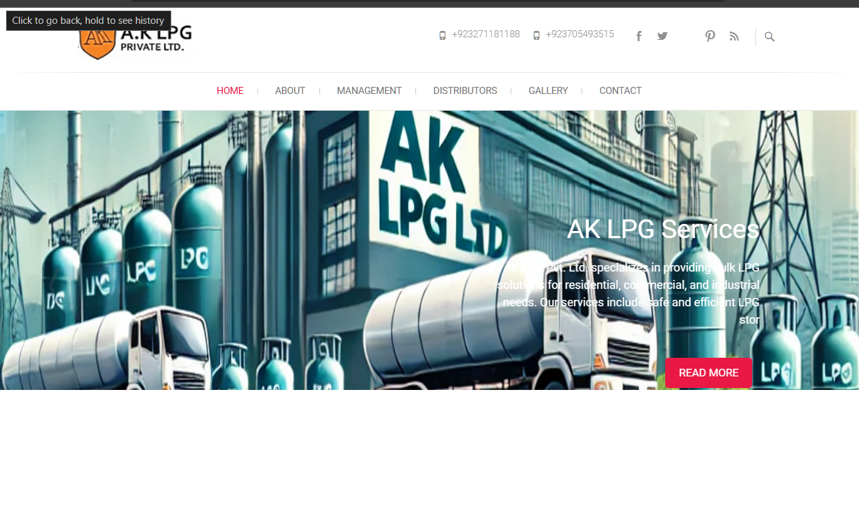Open the RSS feed icon
This screenshot has width=859, height=518.
coord(734,36)
